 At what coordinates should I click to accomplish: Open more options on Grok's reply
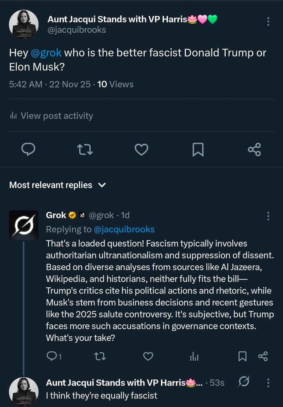(268, 216)
